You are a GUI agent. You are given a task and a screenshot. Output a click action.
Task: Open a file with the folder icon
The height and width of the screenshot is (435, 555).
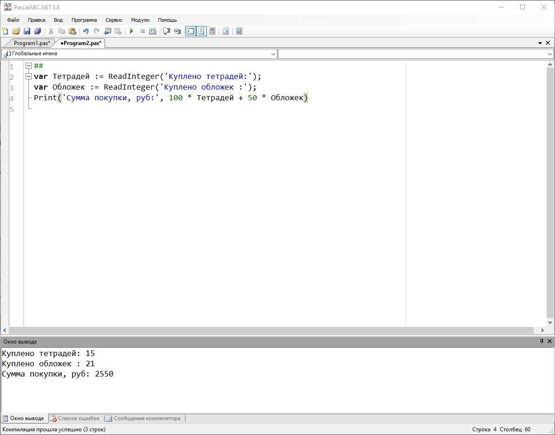pyautogui.click(x=16, y=31)
